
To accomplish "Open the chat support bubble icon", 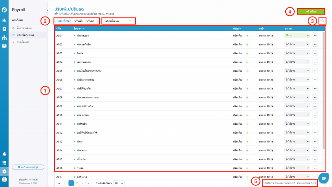I will tap(323, 178).
